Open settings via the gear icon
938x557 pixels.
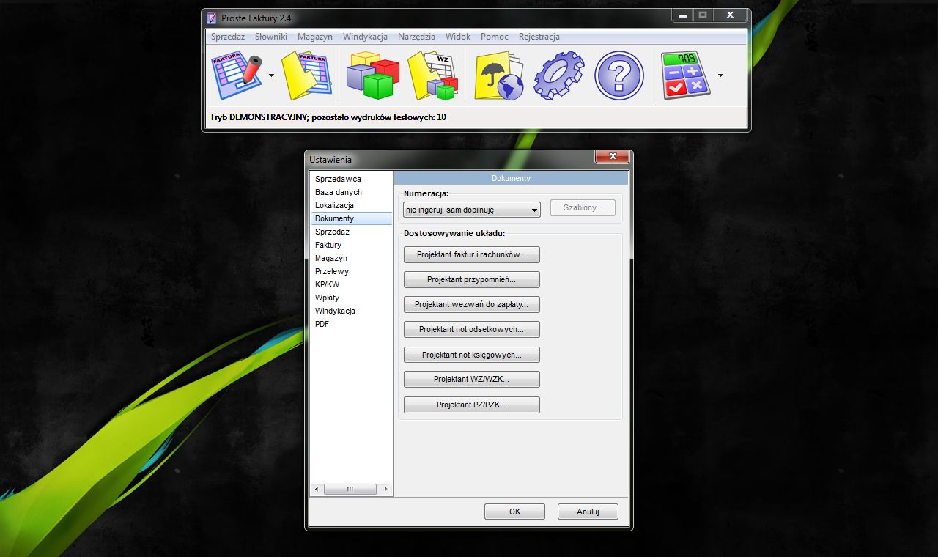tap(559, 75)
